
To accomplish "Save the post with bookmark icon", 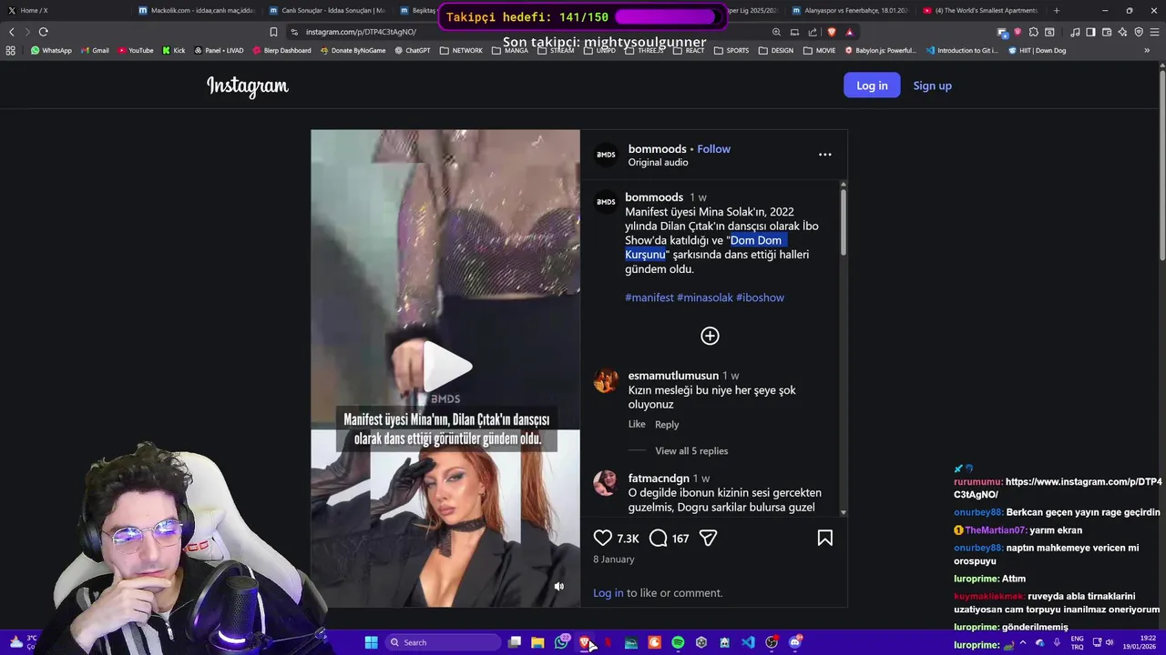I will pos(824,539).
